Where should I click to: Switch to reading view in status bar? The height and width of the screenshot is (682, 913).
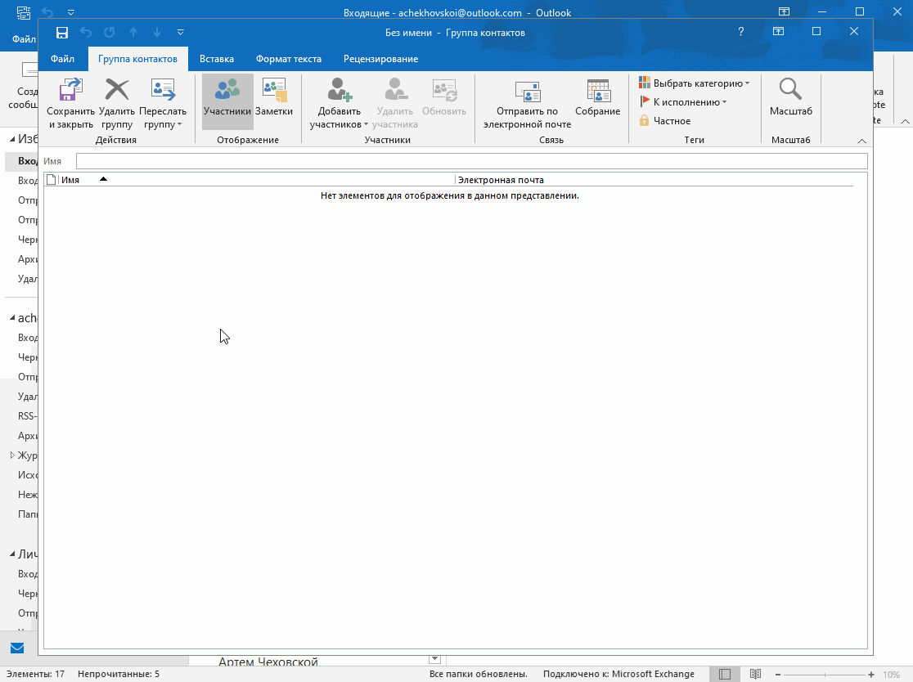[x=755, y=674]
